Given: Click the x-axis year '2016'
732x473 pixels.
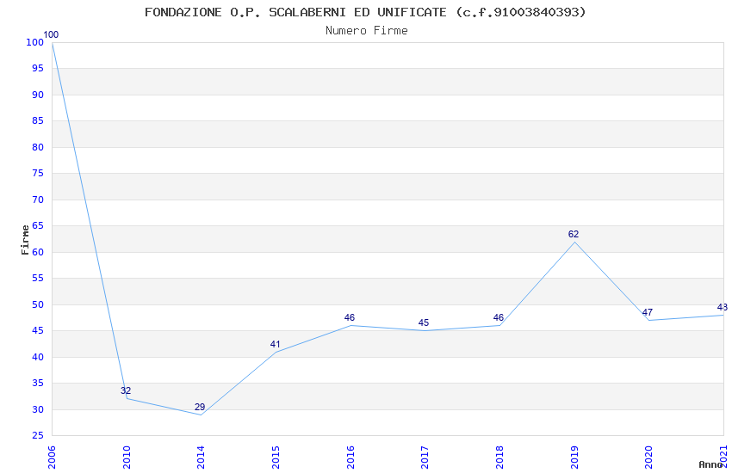Looking at the screenshot, I should click(350, 458).
